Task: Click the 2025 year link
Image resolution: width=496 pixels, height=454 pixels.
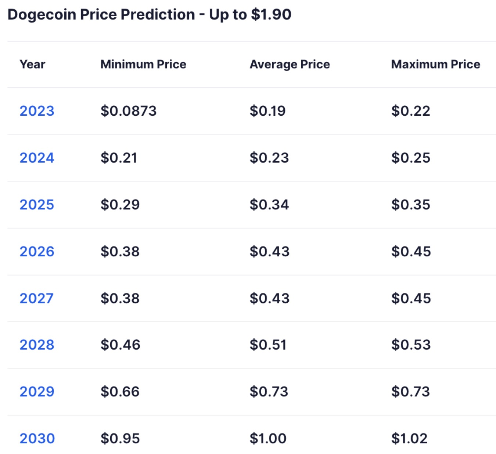Action: coord(37,205)
